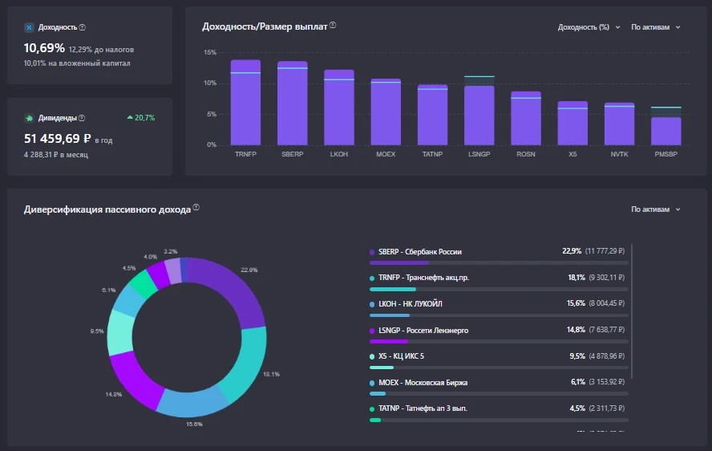The image size is (712, 451).
Task: Click the LSNGP - Россети Ленэнерго legend row
Action: tap(499, 335)
